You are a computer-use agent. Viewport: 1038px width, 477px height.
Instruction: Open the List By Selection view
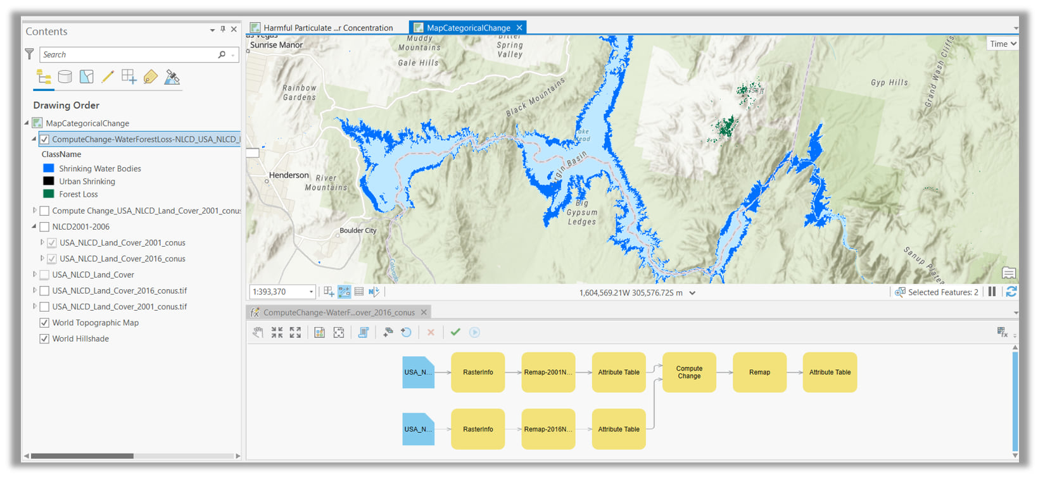click(x=87, y=77)
